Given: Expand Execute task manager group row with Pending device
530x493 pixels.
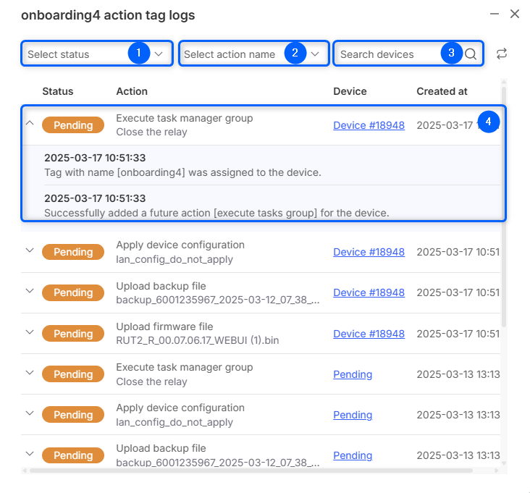Looking at the screenshot, I should coord(30,372).
